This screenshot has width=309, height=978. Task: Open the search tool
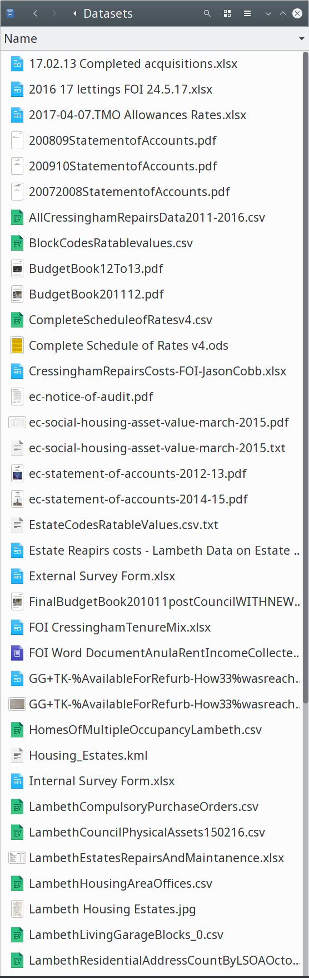(207, 13)
